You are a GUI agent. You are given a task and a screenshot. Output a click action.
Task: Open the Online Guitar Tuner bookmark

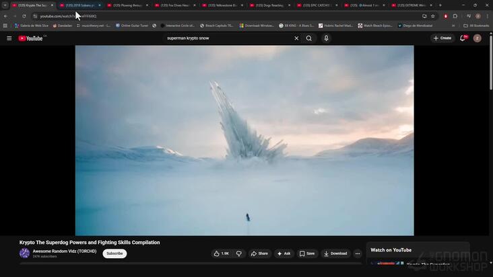click(x=132, y=26)
